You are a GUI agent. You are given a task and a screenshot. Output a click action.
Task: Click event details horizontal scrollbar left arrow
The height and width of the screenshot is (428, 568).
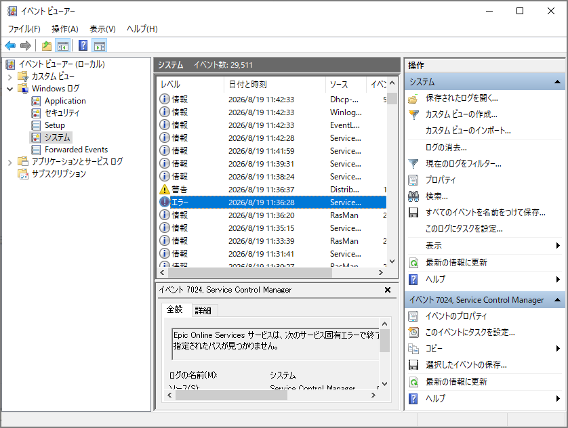169,395
